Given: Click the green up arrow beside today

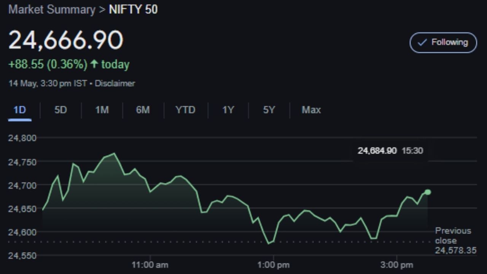Looking at the screenshot, I should tap(94, 64).
